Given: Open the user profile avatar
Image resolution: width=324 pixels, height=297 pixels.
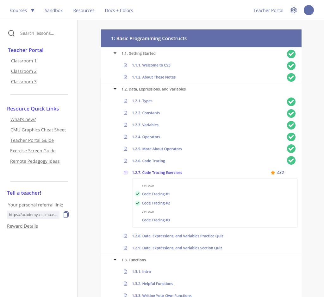Looking at the screenshot, I should (x=309, y=10).
